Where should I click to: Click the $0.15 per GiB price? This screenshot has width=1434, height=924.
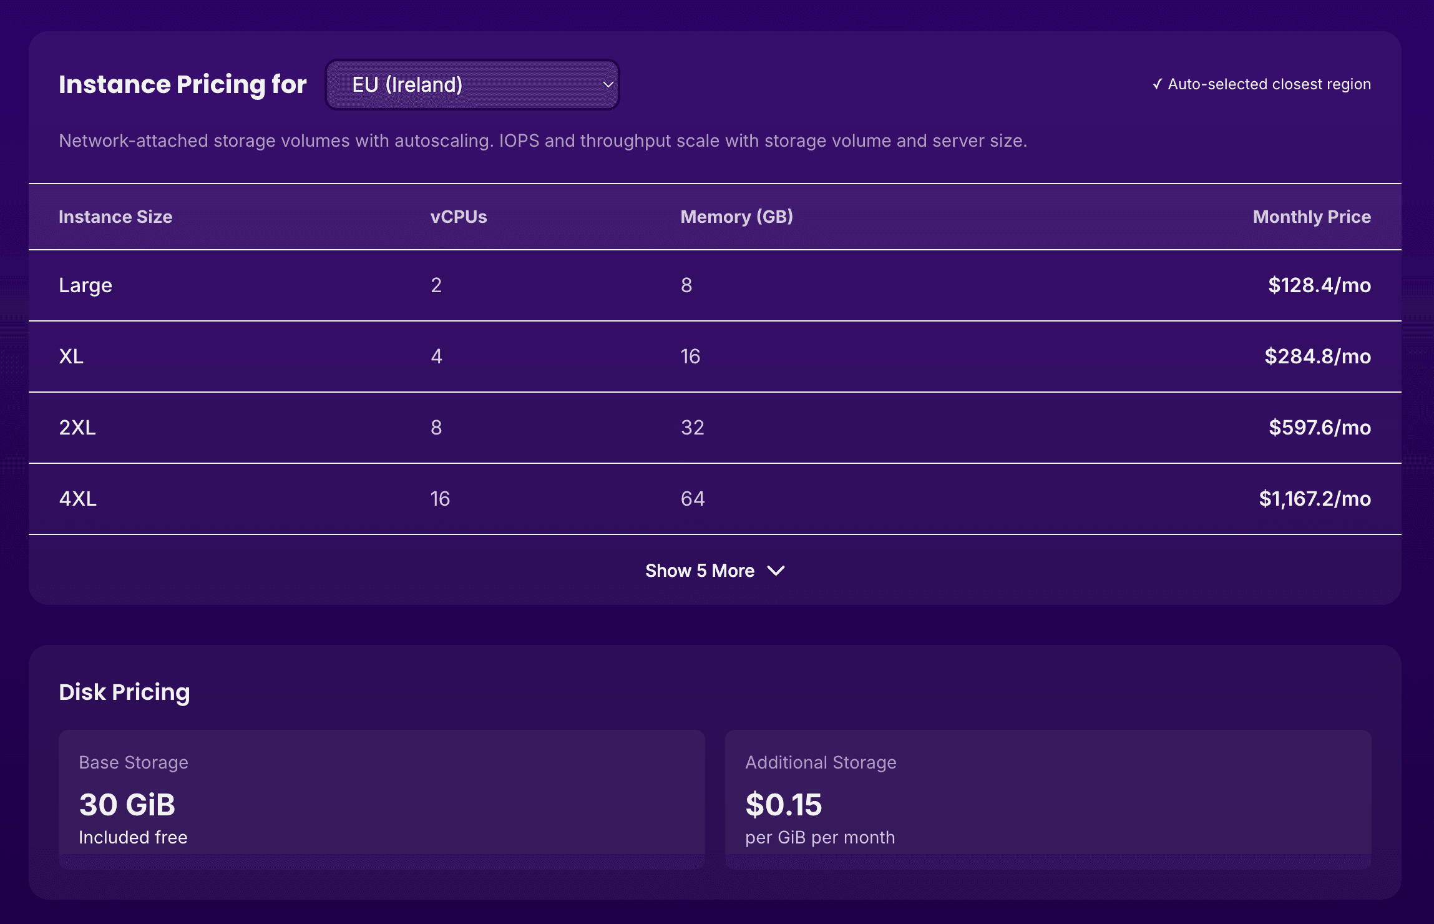(x=783, y=805)
